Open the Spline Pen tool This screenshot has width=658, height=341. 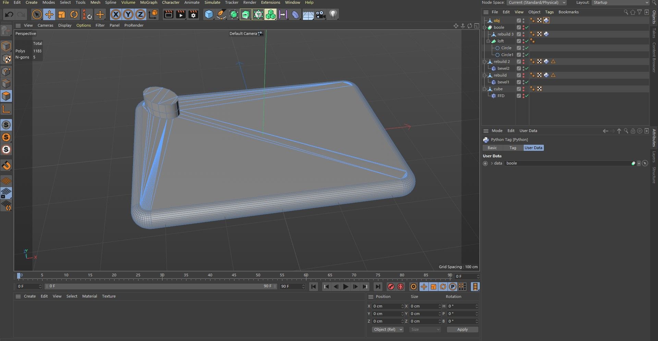[221, 14]
